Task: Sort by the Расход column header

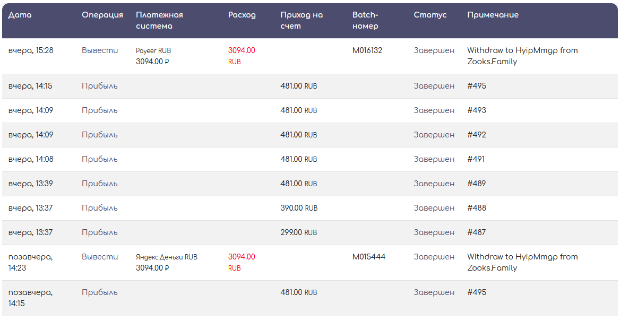Action: pyautogui.click(x=242, y=15)
